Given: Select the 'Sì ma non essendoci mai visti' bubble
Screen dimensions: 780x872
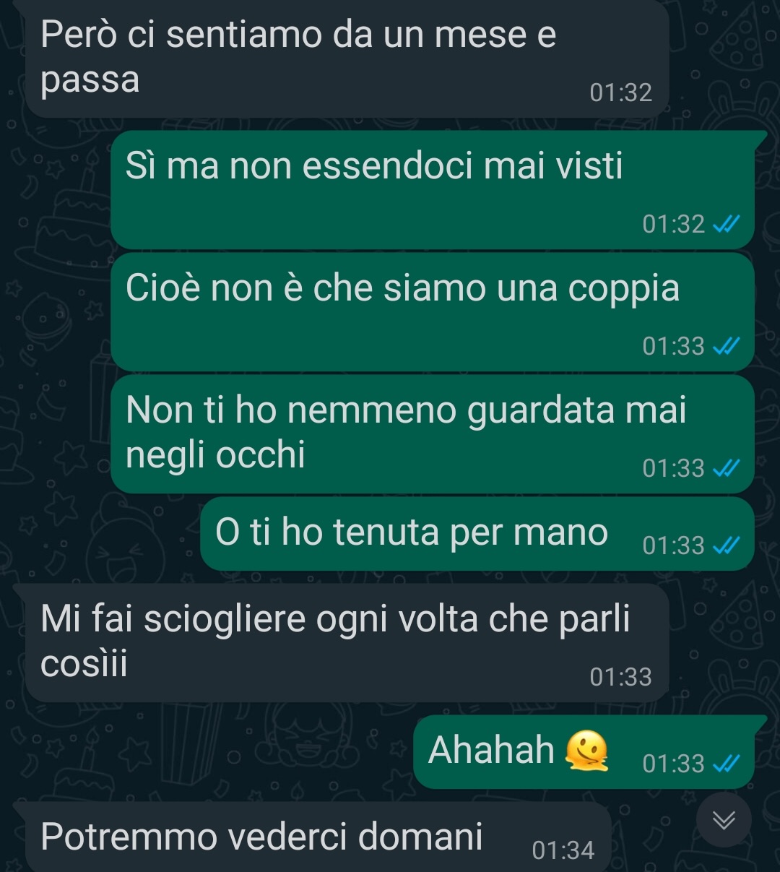Looking at the screenshot, I should coord(433,190).
